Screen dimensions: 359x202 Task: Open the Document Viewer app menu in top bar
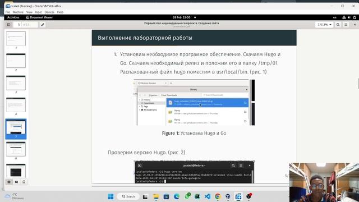[39, 17]
